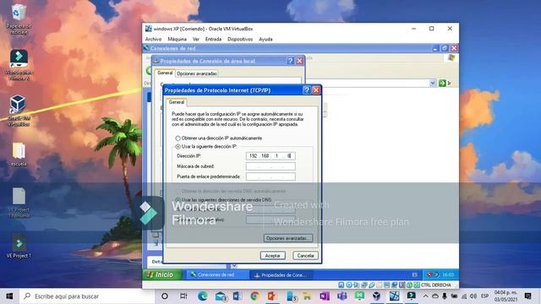Click VirtualBox mouse integration status icon

tap(409, 285)
